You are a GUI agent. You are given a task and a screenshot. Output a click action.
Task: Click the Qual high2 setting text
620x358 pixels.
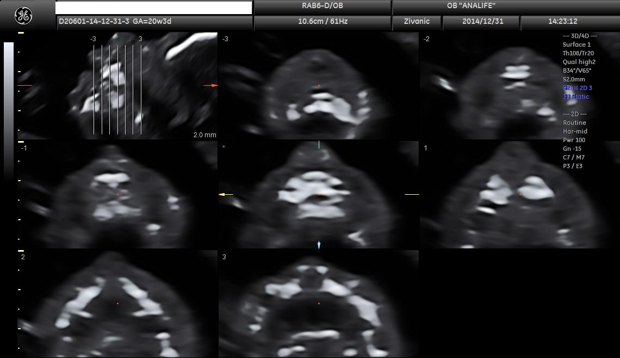coord(579,62)
